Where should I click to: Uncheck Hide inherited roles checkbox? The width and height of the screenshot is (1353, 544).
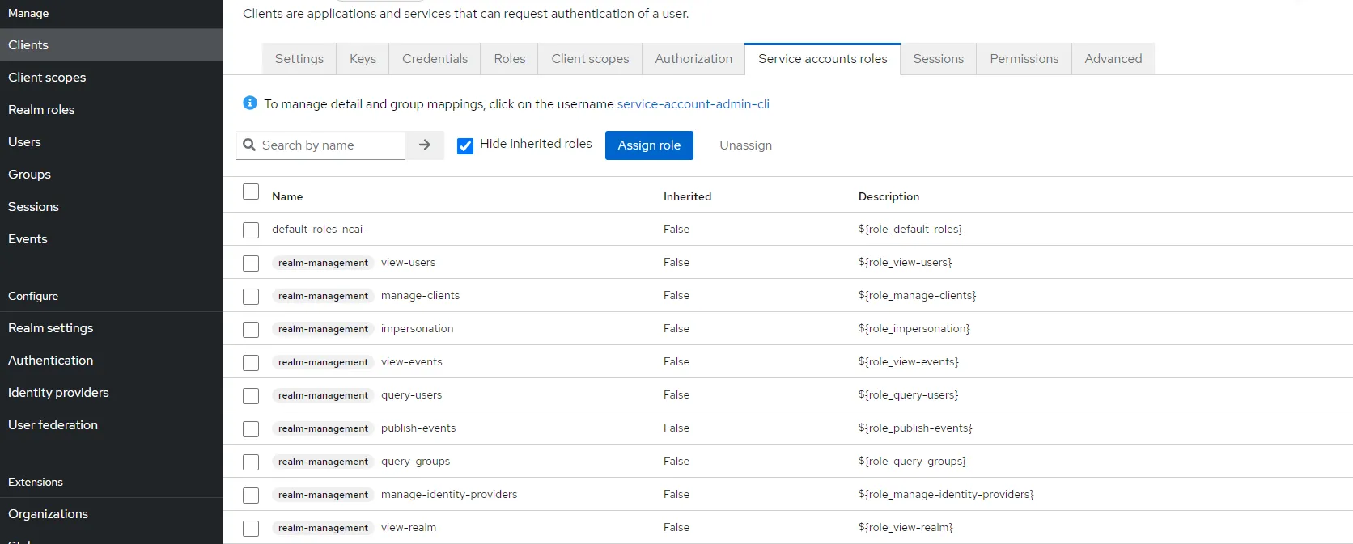[465, 145]
